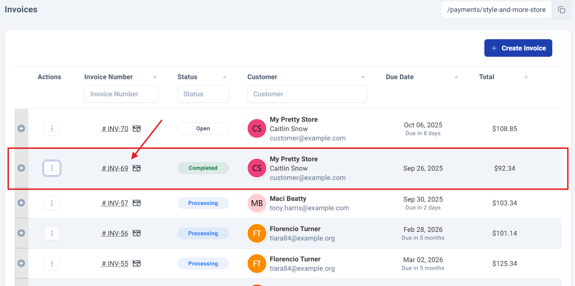Expand the INV-69 row with the plus icon
Screen dimensions: 575x286
point(21,168)
